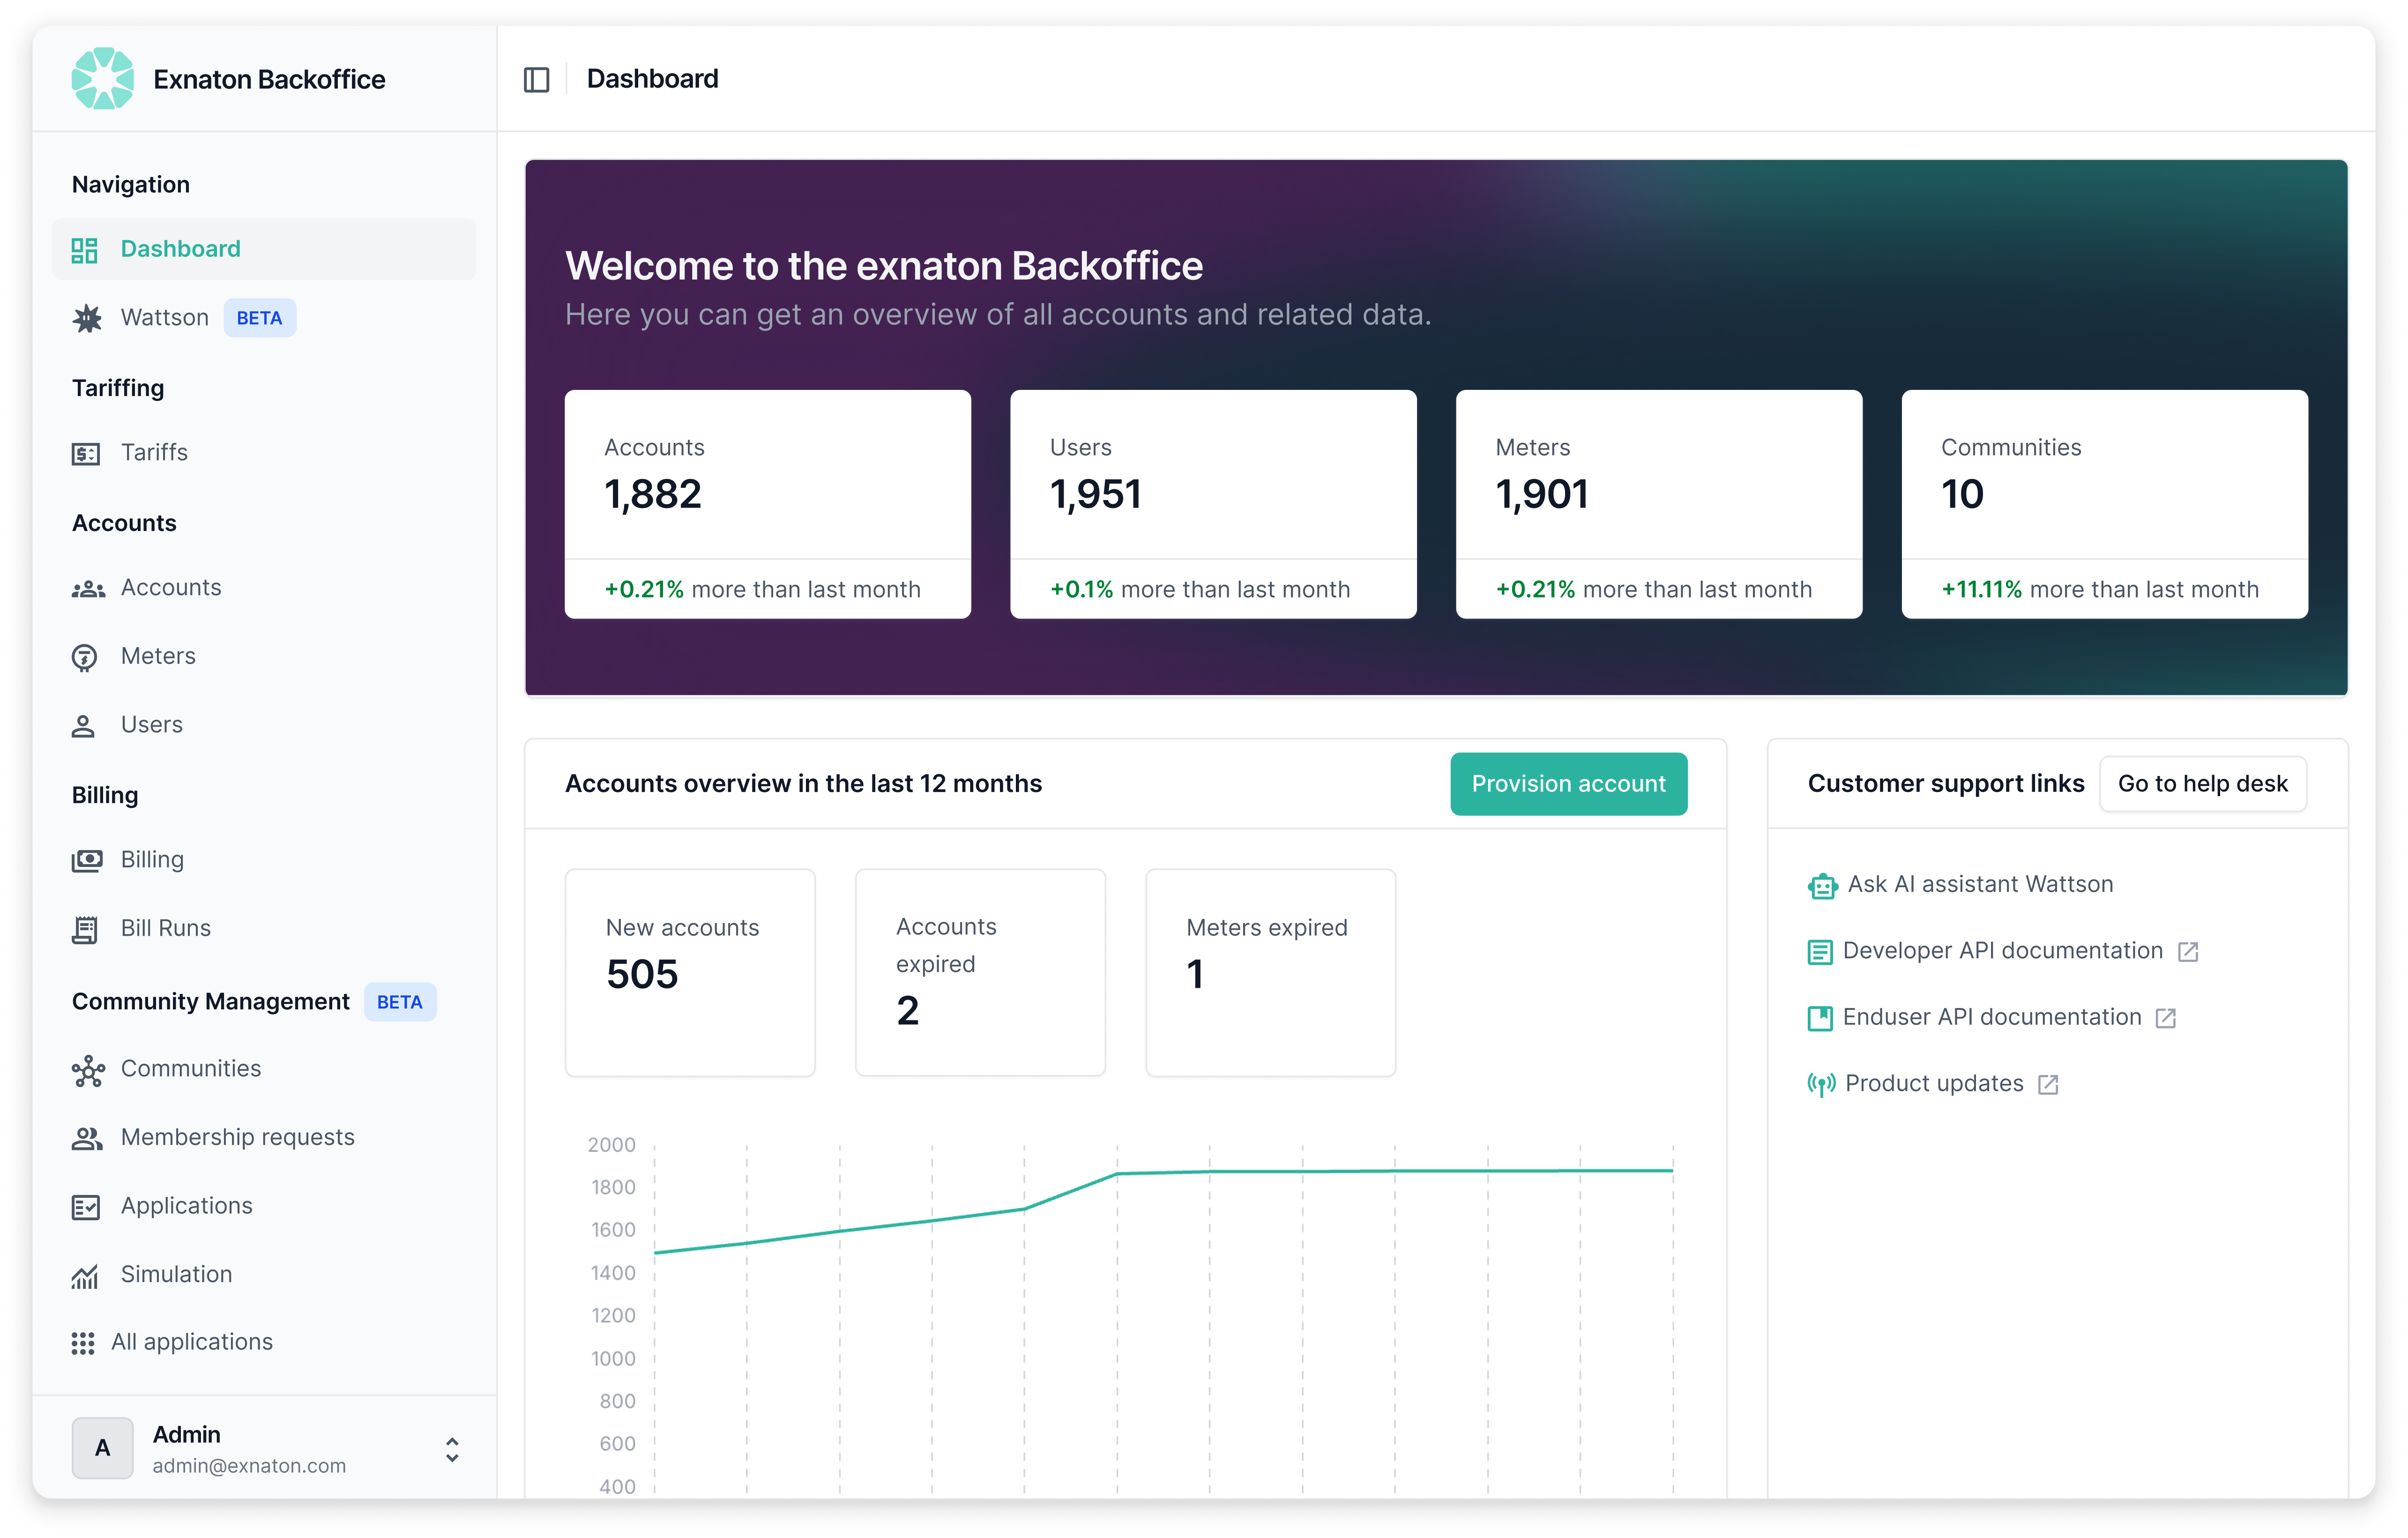Screen dimensions: 2408x1538
Task: Open Product updates link
Action: tap(1933, 1084)
